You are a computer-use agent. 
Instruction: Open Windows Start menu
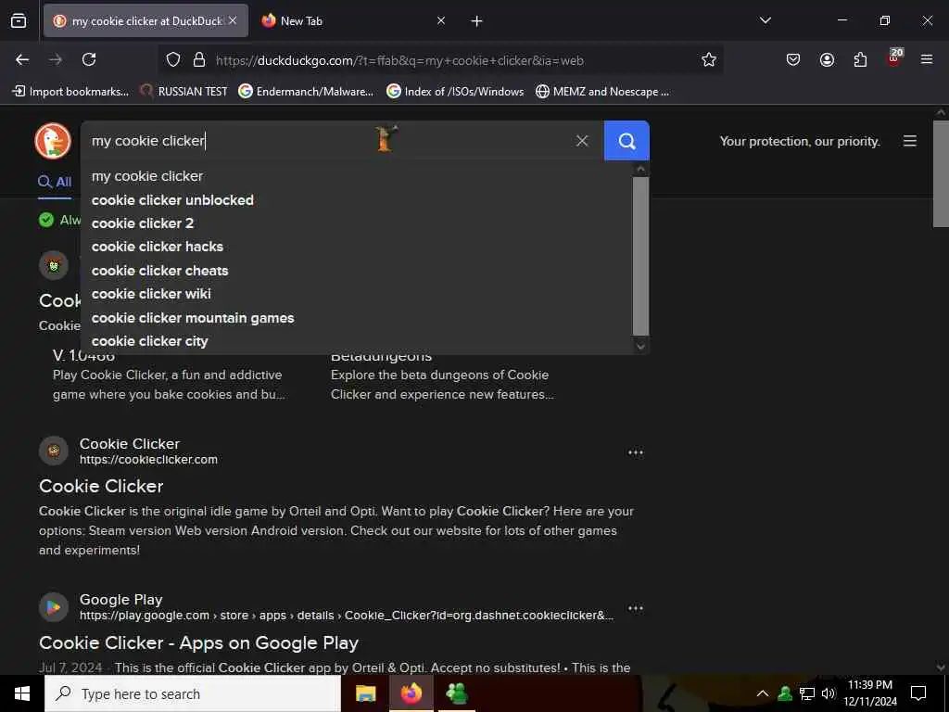point(22,693)
